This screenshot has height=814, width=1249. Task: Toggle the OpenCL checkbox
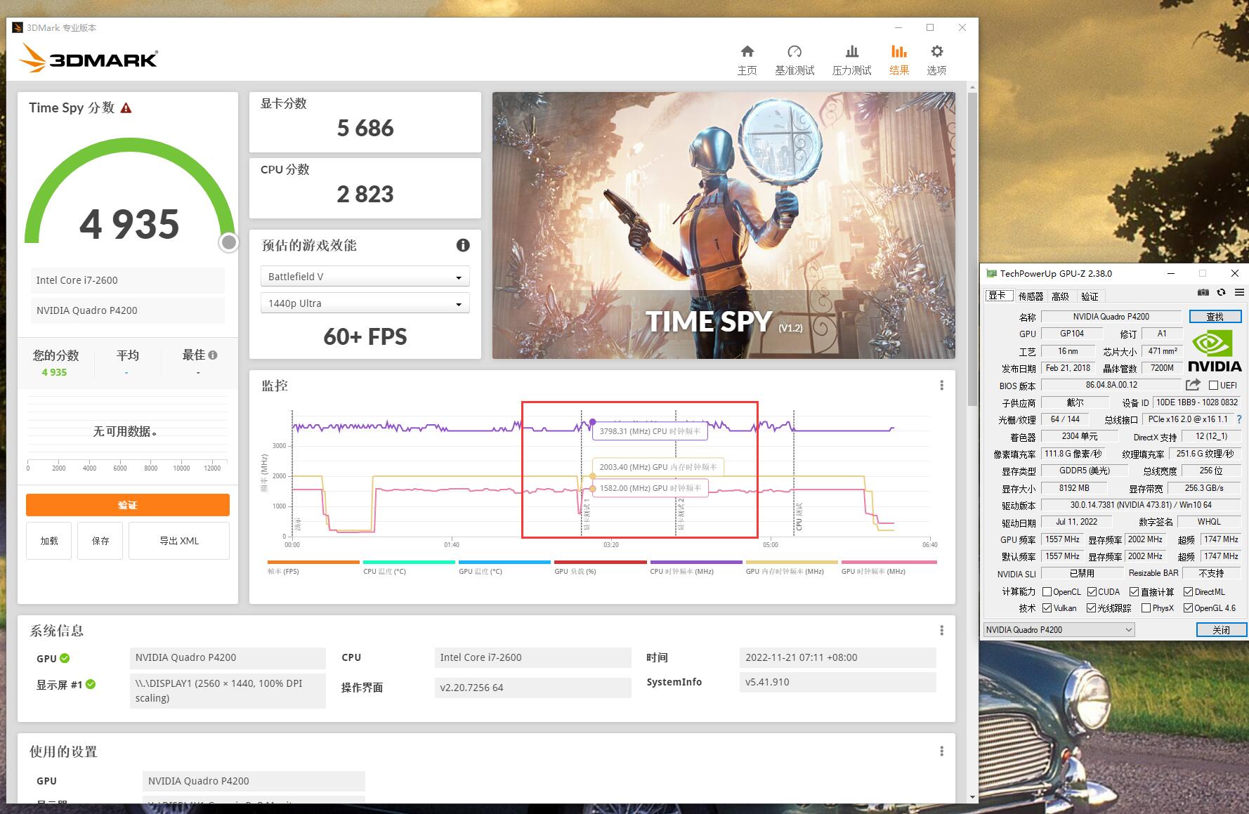[x=1047, y=591]
